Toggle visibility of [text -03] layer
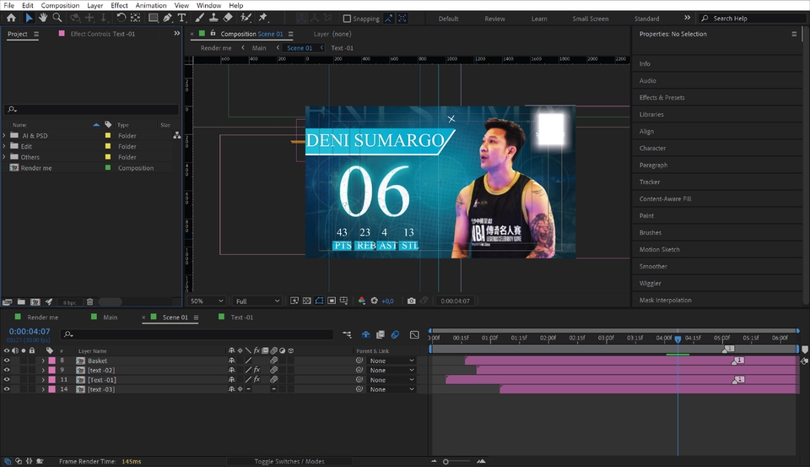 click(7, 389)
